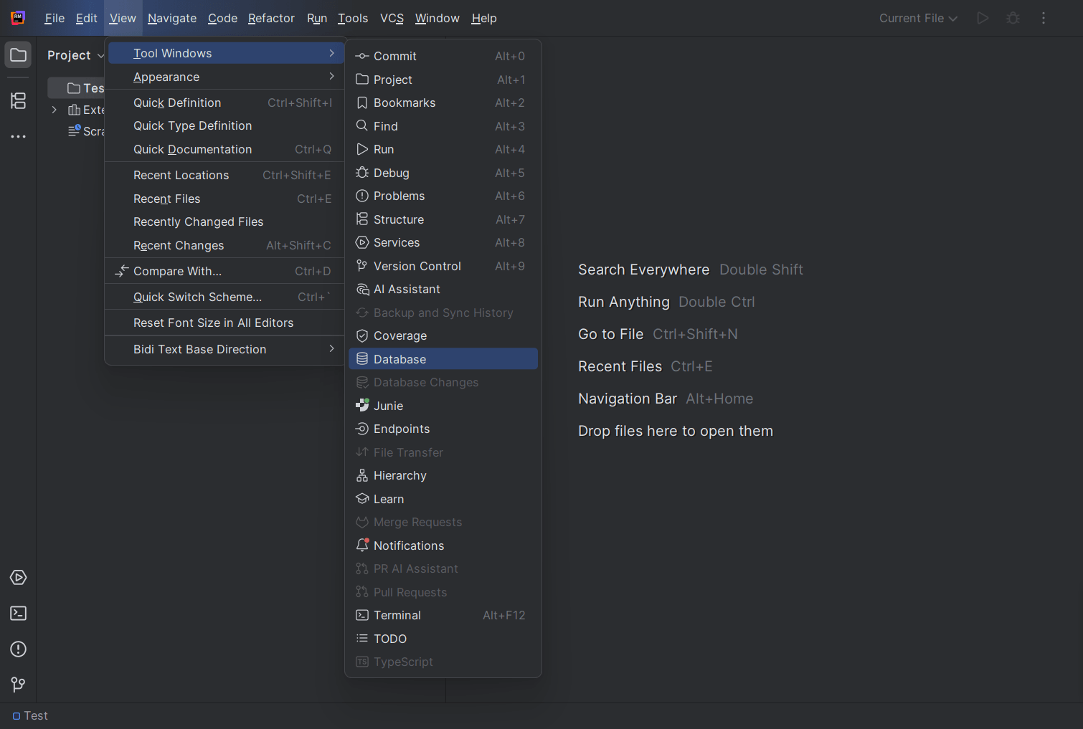Open the Project view selector dropdown
This screenshot has height=729, width=1083.
click(75, 54)
